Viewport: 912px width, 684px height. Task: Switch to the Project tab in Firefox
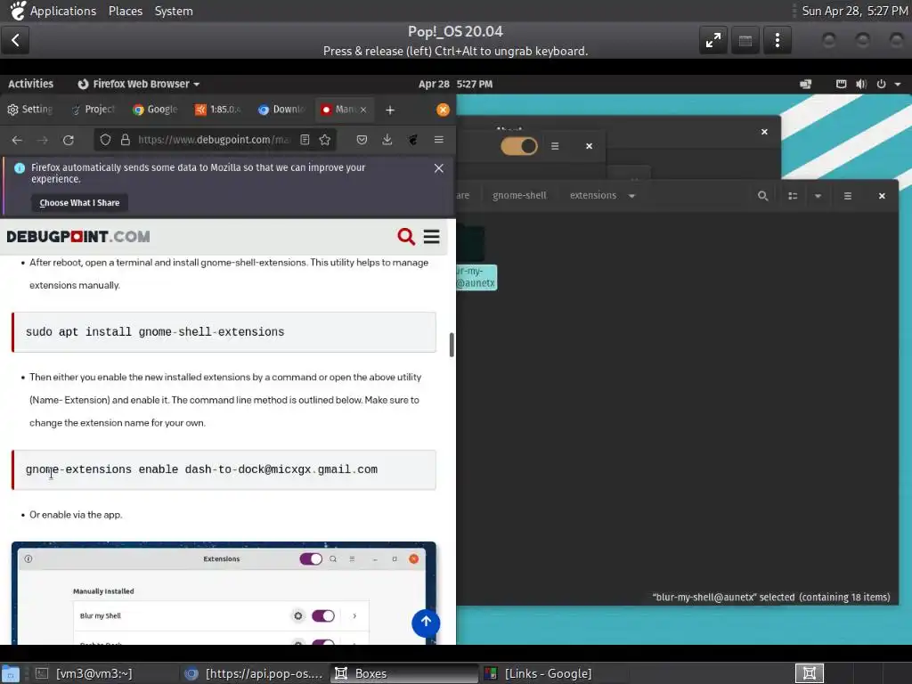tap(93, 110)
